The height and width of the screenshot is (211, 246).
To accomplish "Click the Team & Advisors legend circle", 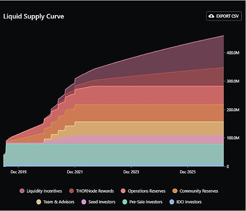I will (39, 202).
